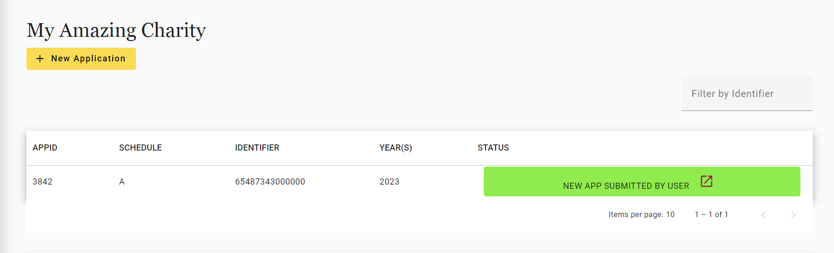Click the 1 – 1 of 1 range label
This screenshot has width=834, height=253.
point(711,215)
